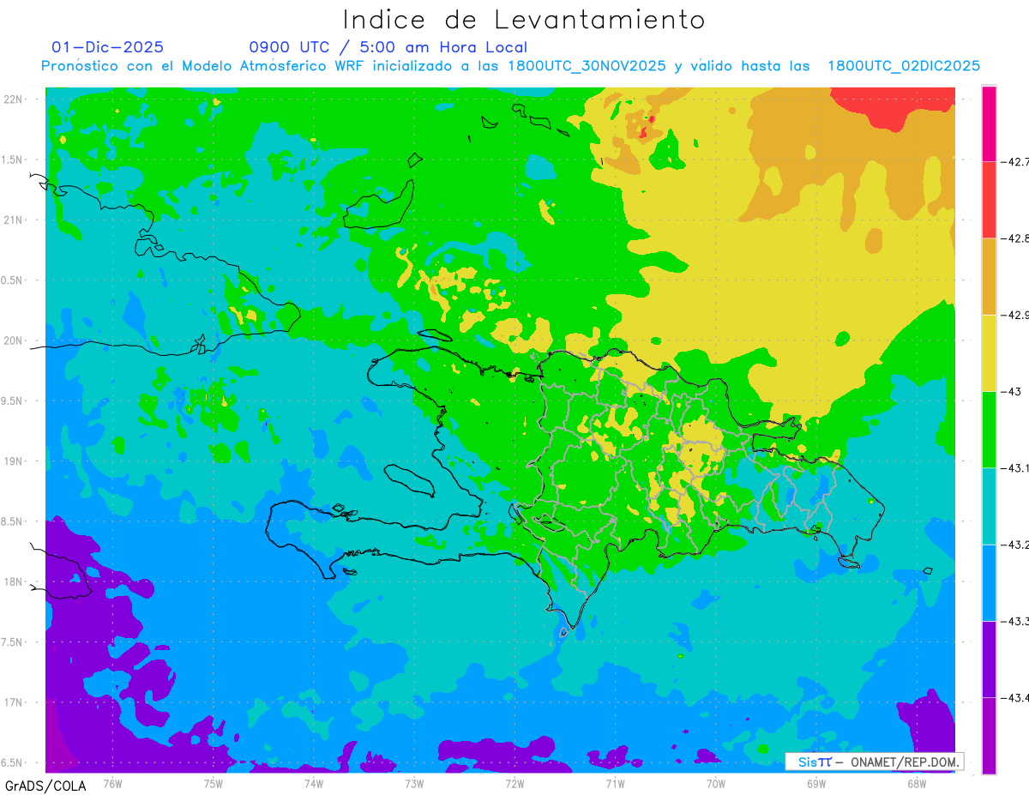Image resolution: width=1029 pixels, height=795 pixels.
Task: Click legend value "-42.8"
Action: pyautogui.click(x=1014, y=238)
